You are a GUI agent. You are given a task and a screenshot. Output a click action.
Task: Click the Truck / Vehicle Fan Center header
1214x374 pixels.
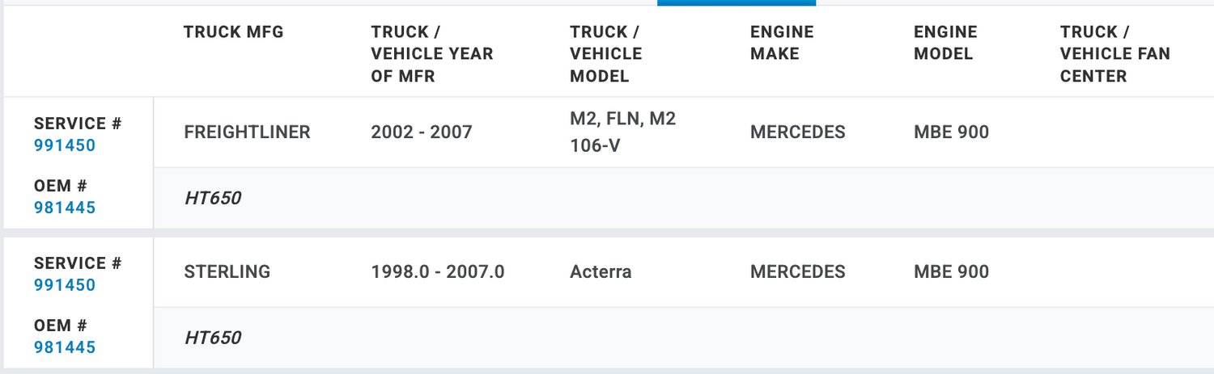click(x=1114, y=54)
